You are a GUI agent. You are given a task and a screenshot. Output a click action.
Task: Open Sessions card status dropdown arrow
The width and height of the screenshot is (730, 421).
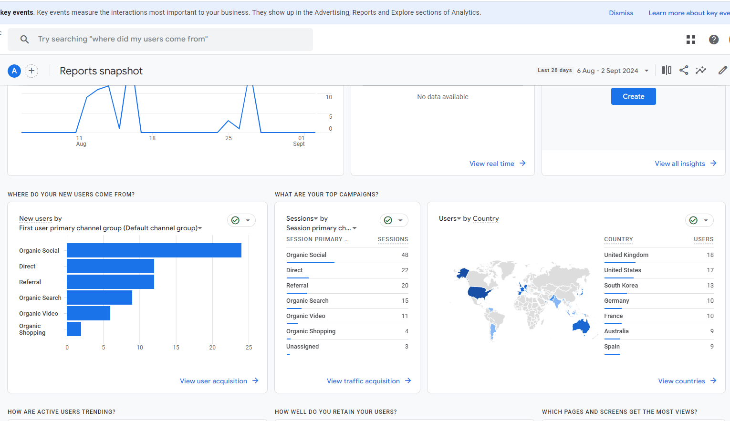click(400, 220)
